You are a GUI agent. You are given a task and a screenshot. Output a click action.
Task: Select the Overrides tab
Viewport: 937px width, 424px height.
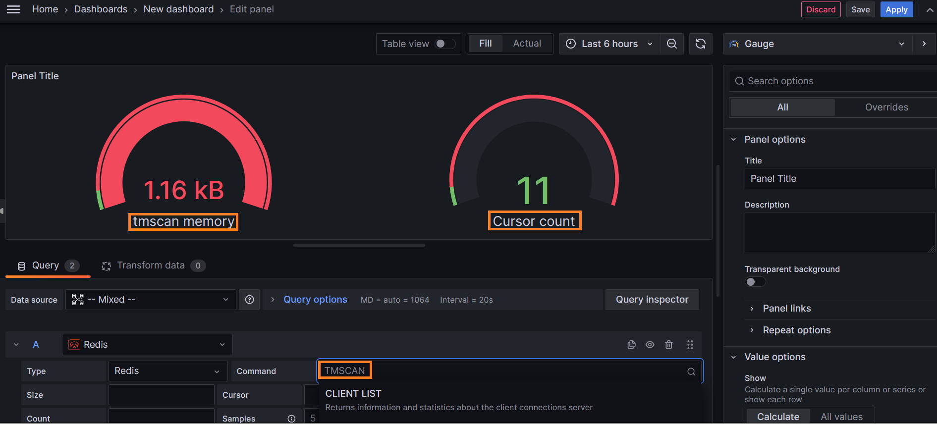click(x=886, y=107)
